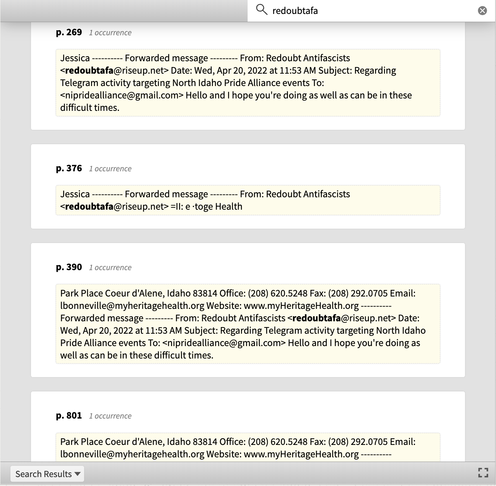Click the magnifying glass search icon
Image resolution: width=496 pixels, height=486 pixels.
click(262, 10)
